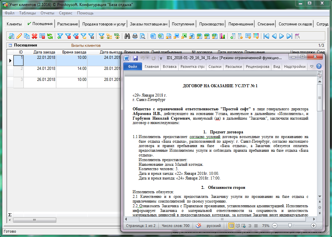Switch Word to Print Layout view
Image resolution: width=332 pixels, height=237 pixels.
point(231,226)
